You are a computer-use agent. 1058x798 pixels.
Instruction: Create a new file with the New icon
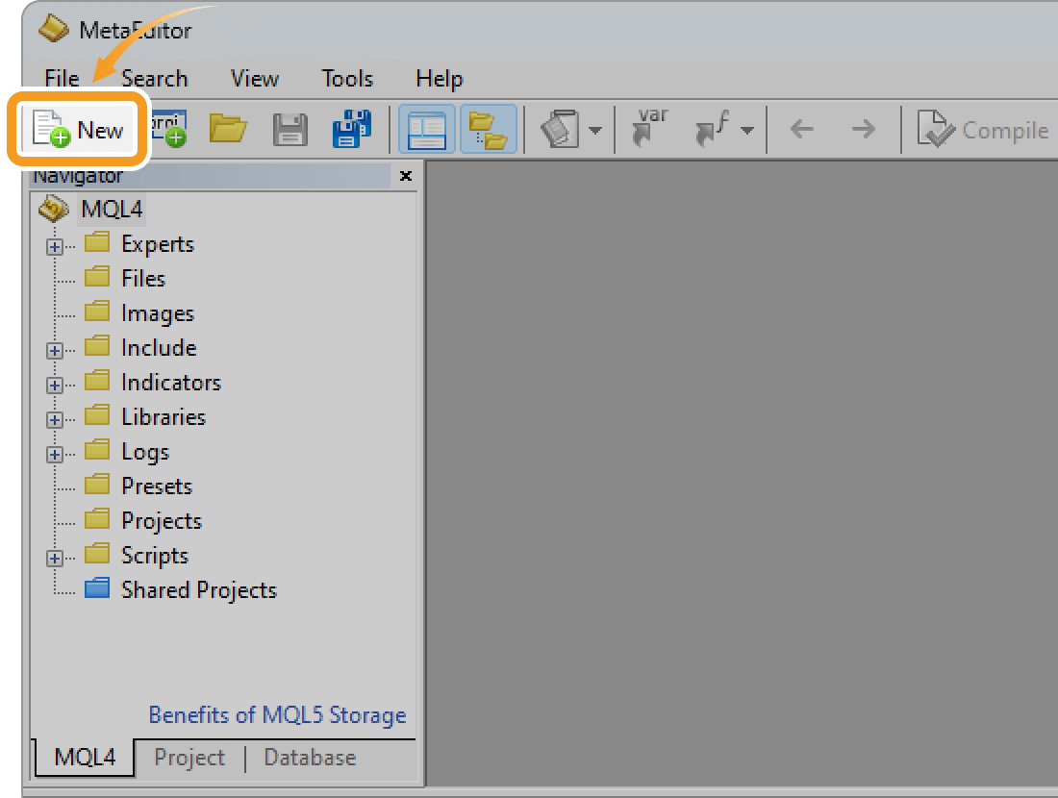(77, 128)
